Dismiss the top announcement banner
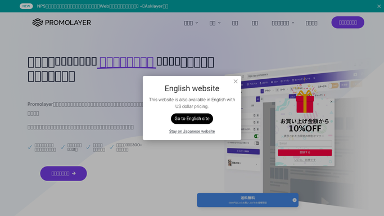384x216 pixels. pos(379,6)
